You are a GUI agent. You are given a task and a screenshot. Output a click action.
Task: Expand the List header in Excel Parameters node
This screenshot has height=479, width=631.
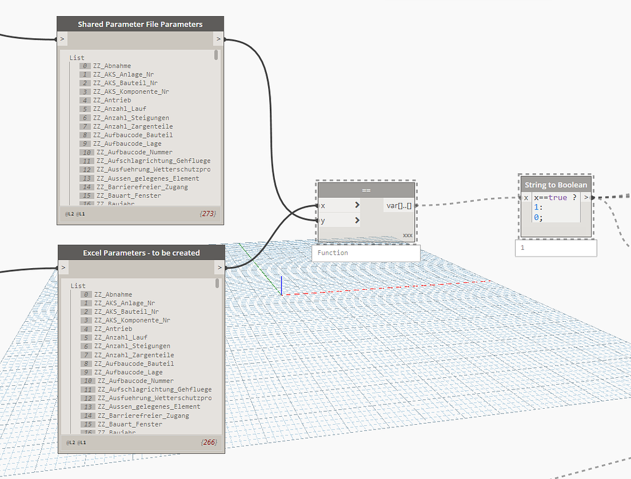(x=78, y=286)
